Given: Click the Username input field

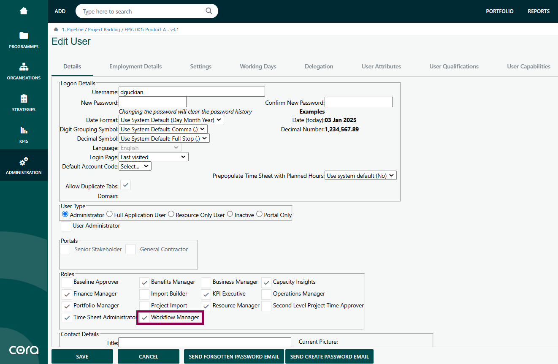Looking at the screenshot, I should (x=192, y=92).
